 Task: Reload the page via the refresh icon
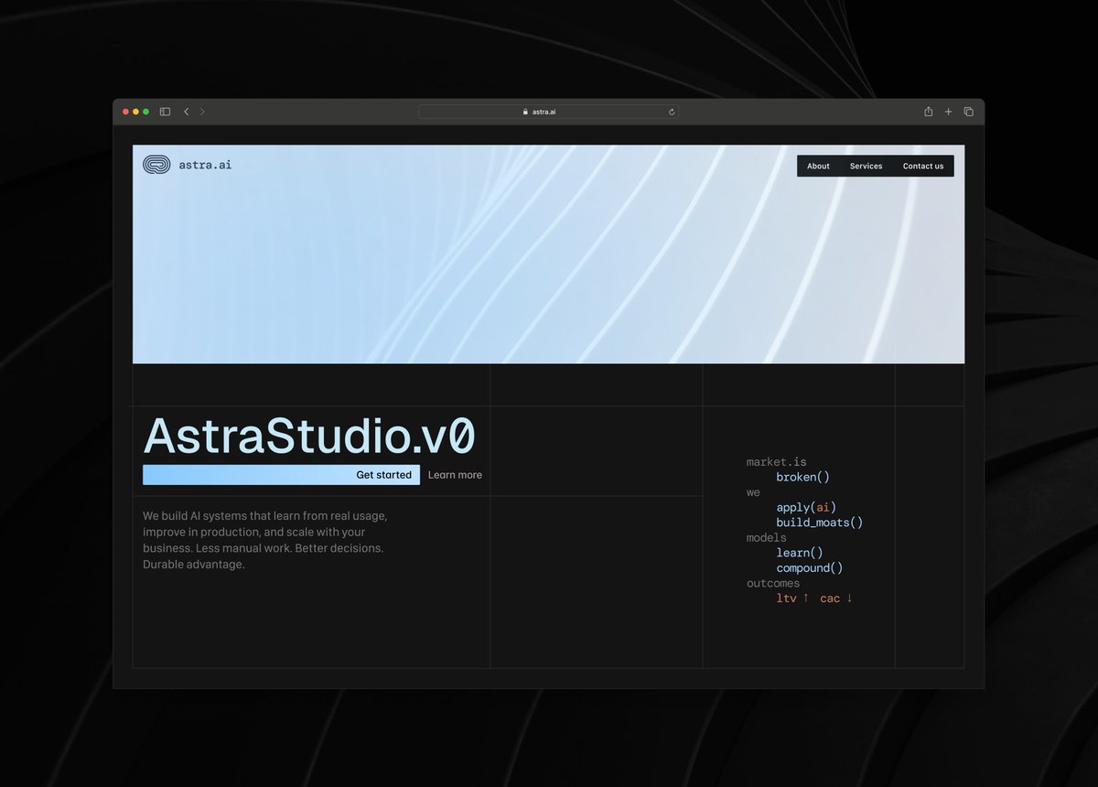pyautogui.click(x=672, y=112)
